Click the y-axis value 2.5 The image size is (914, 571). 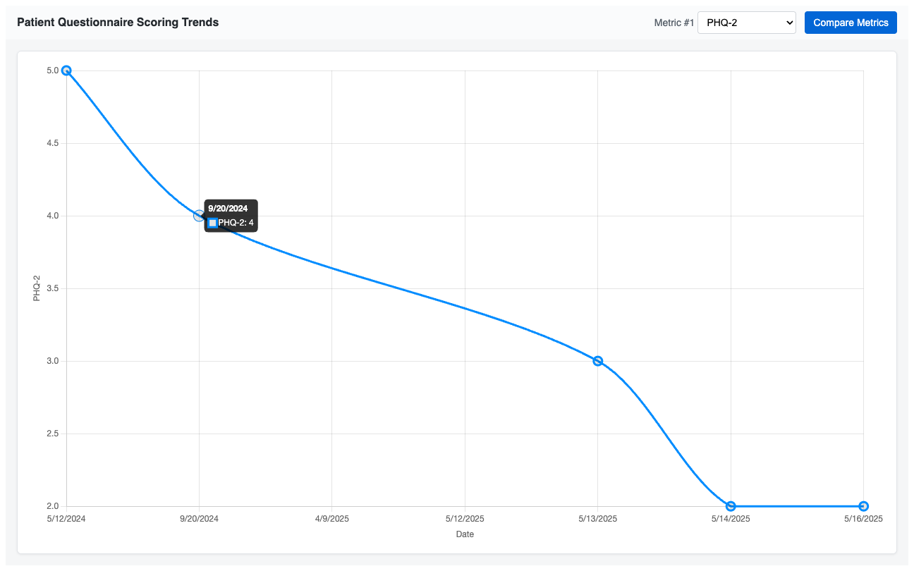(x=53, y=434)
